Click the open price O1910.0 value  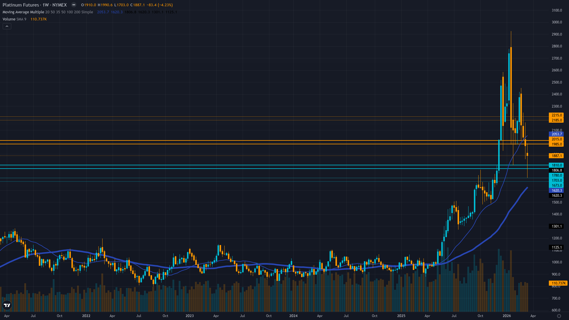(x=89, y=5)
